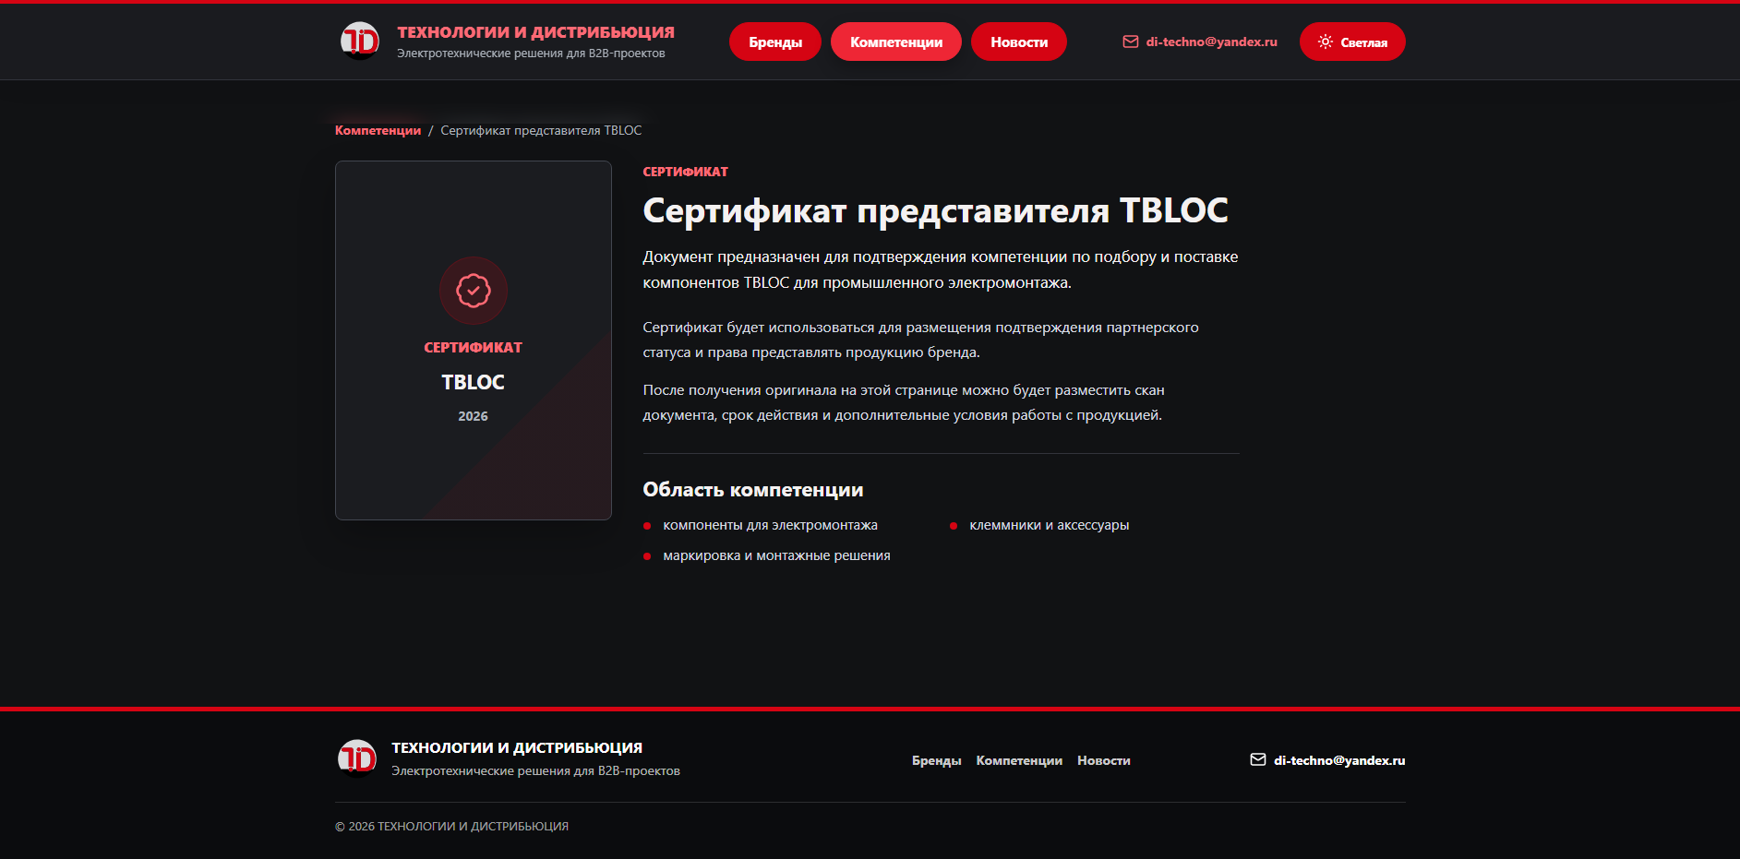This screenshot has width=1740, height=859.
Task: Click the year 2026 on the certificate card
Action: point(473,416)
